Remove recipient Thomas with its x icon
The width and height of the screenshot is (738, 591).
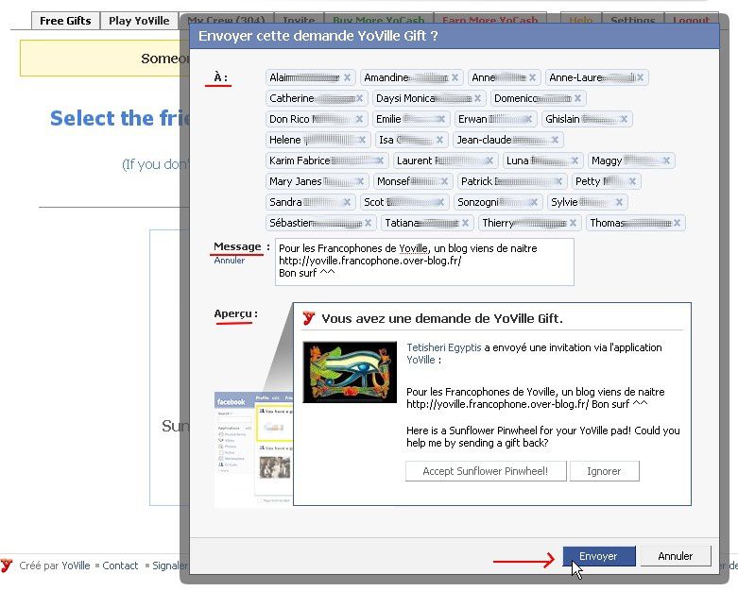click(677, 223)
